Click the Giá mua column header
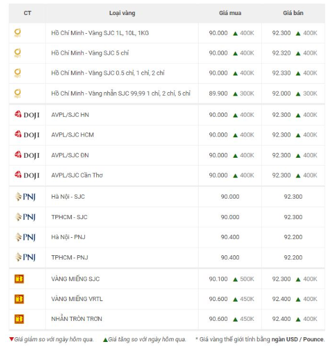 (x=230, y=13)
